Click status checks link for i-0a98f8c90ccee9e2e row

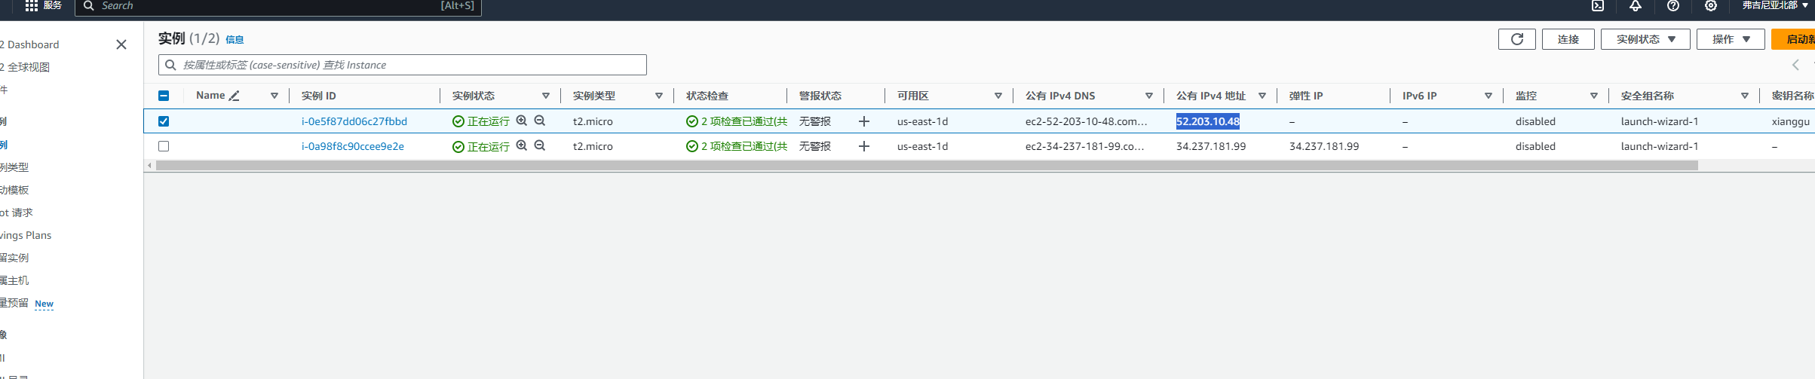coord(737,146)
